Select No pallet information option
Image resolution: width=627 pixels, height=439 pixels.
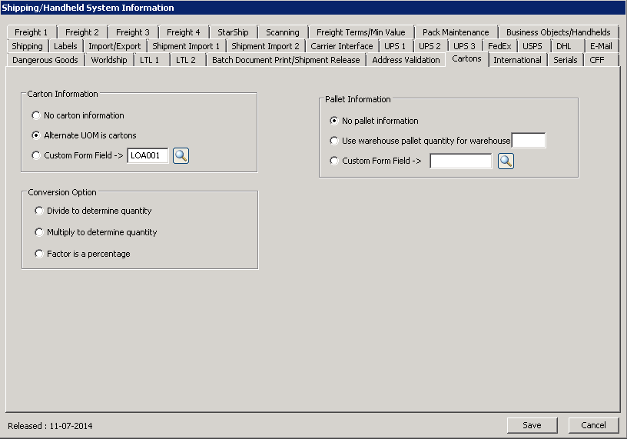pos(333,121)
